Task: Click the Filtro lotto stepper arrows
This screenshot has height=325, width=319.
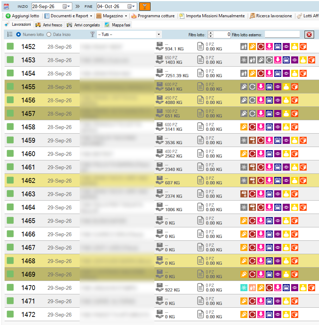Action: pos(210,35)
